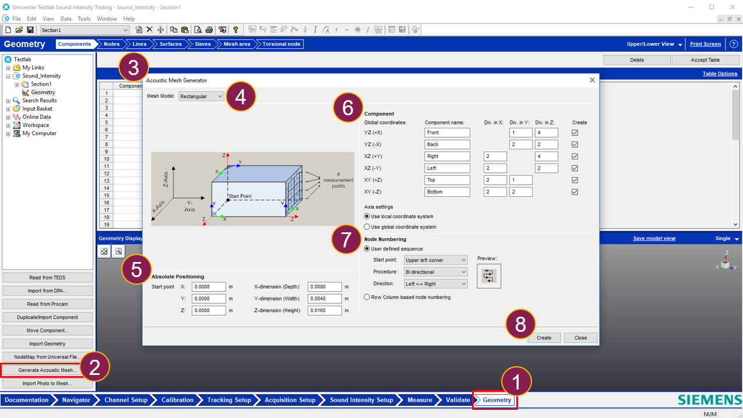Open the Tools menu
The width and height of the screenshot is (743, 418).
84,19
